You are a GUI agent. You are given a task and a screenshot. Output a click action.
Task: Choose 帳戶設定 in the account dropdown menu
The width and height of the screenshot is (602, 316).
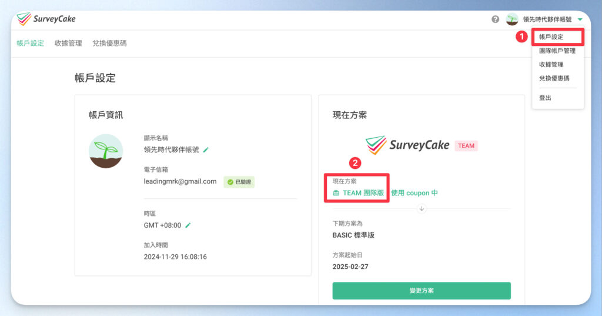pos(551,37)
